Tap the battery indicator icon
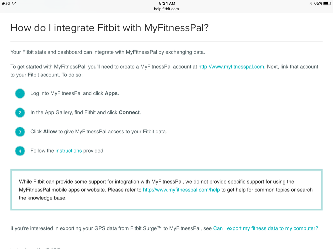The image size is (333, 249). click(327, 3)
